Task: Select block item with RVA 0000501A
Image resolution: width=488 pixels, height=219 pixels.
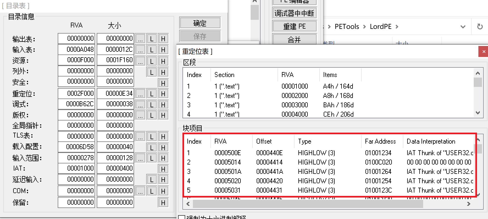Action: [228, 172]
